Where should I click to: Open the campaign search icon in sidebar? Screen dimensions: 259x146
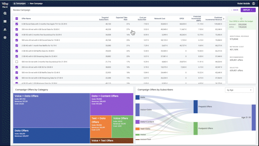[5, 14]
